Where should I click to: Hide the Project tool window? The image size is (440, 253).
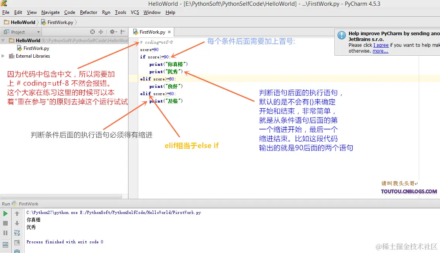123,32
